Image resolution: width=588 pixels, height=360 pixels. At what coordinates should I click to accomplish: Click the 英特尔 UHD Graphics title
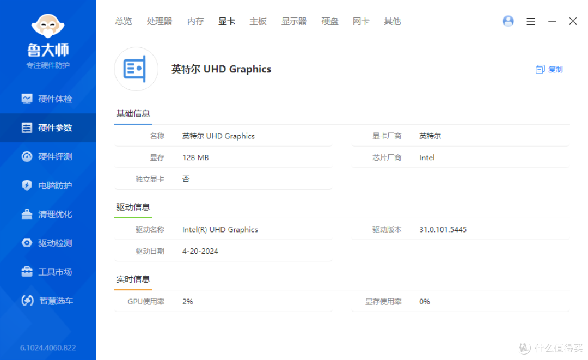tap(221, 69)
